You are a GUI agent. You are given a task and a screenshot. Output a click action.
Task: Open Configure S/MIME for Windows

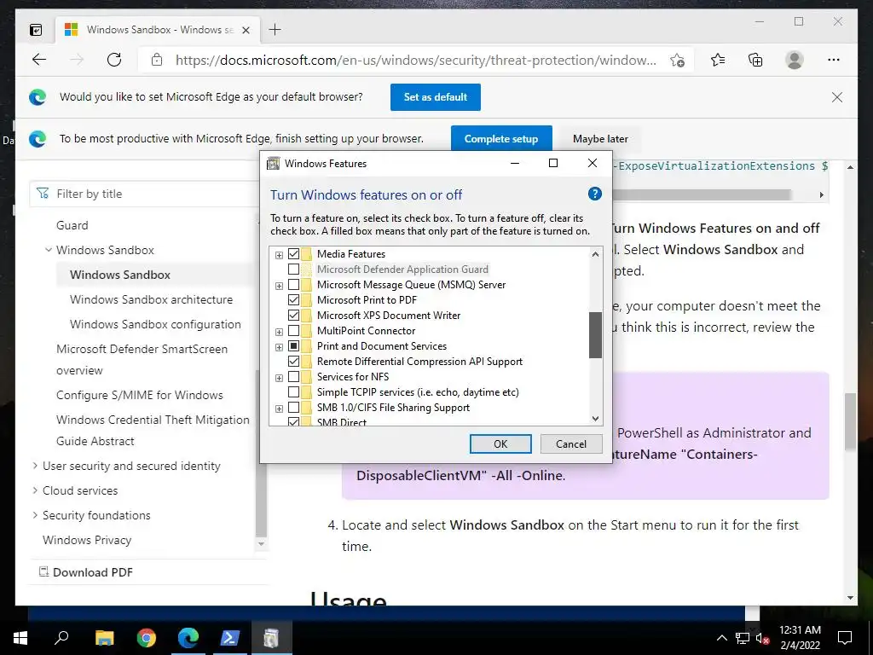pos(139,395)
